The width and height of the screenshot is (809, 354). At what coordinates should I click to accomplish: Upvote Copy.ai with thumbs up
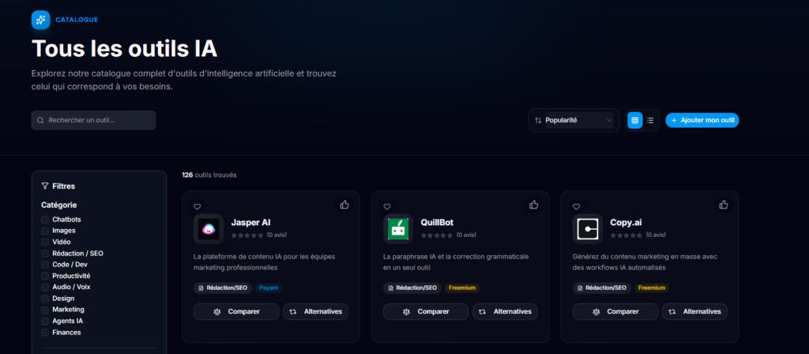724,205
